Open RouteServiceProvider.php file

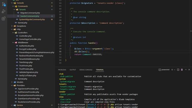(x=29, y=102)
